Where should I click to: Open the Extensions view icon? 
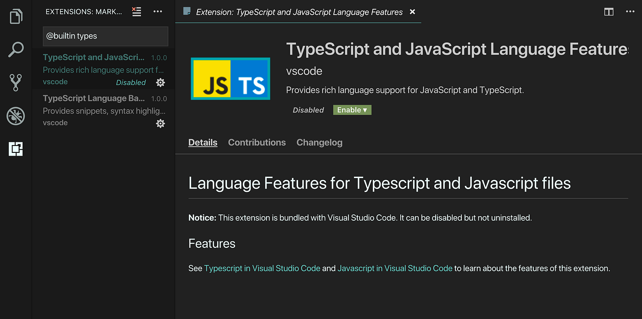pyautogui.click(x=16, y=149)
